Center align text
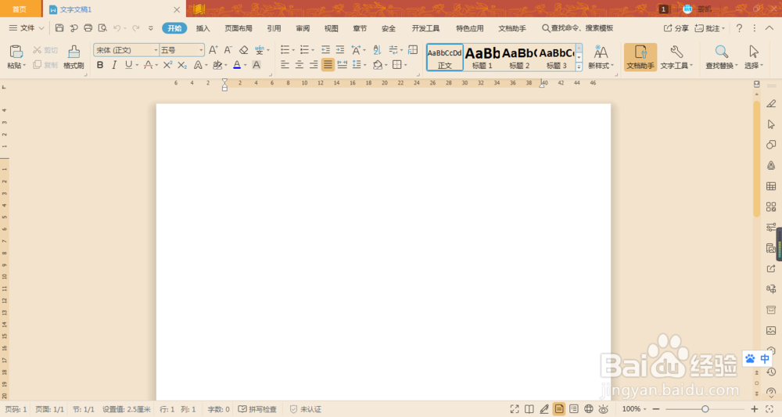The width and height of the screenshot is (782, 417). tap(300, 64)
